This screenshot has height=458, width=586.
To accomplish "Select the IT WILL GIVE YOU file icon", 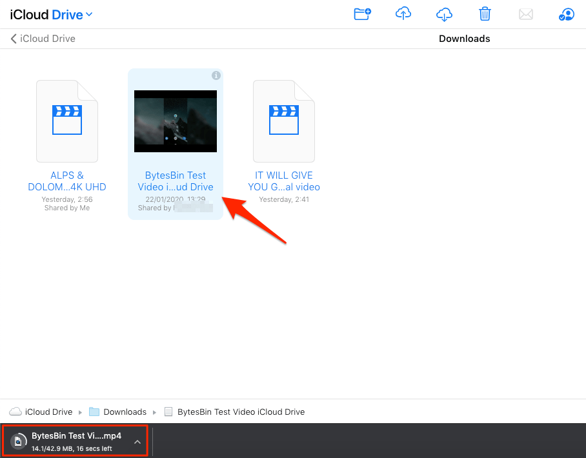I will pos(284,121).
